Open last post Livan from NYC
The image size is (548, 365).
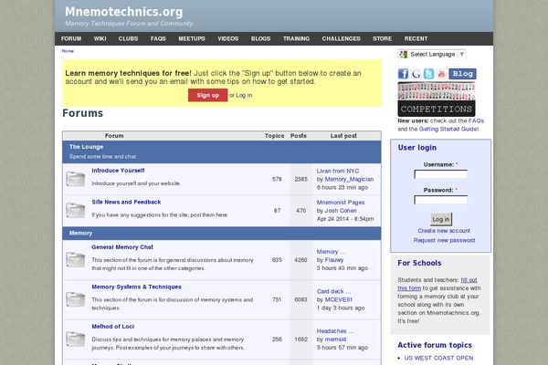point(338,171)
